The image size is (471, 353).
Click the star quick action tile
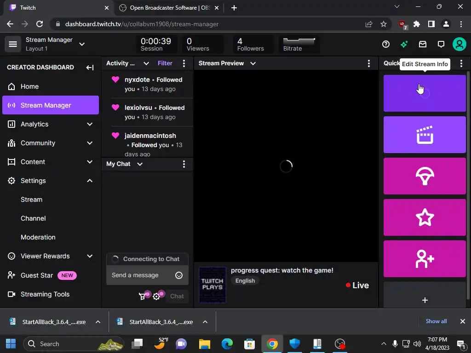click(x=425, y=217)
